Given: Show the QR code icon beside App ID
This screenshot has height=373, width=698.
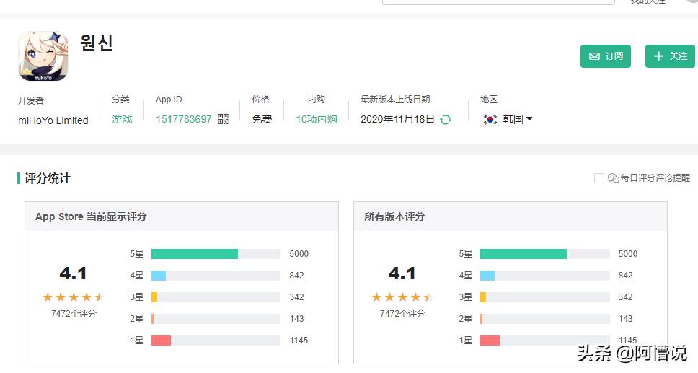Looking at the screenshot, I should tap(223, 119).
